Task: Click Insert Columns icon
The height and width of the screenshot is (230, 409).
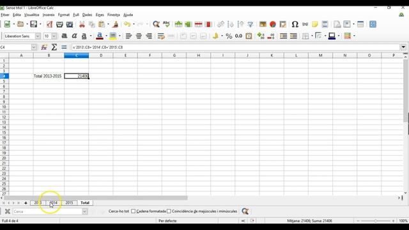Action: [x=189, y=24]
